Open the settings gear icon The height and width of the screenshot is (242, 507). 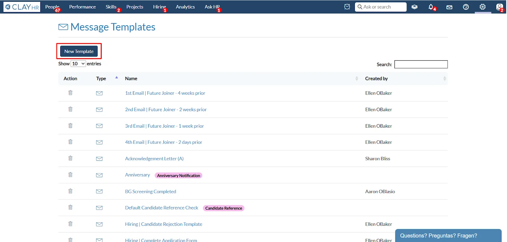pos(483,7)
